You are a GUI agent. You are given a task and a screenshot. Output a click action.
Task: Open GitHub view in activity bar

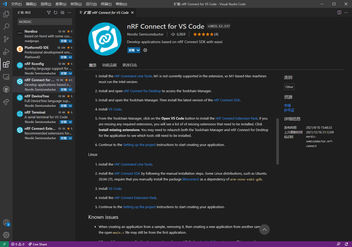pyautogui.click(x=6, y=89)
